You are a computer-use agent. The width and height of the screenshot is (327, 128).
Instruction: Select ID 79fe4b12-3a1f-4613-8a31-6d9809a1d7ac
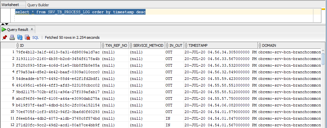(58, 52)
